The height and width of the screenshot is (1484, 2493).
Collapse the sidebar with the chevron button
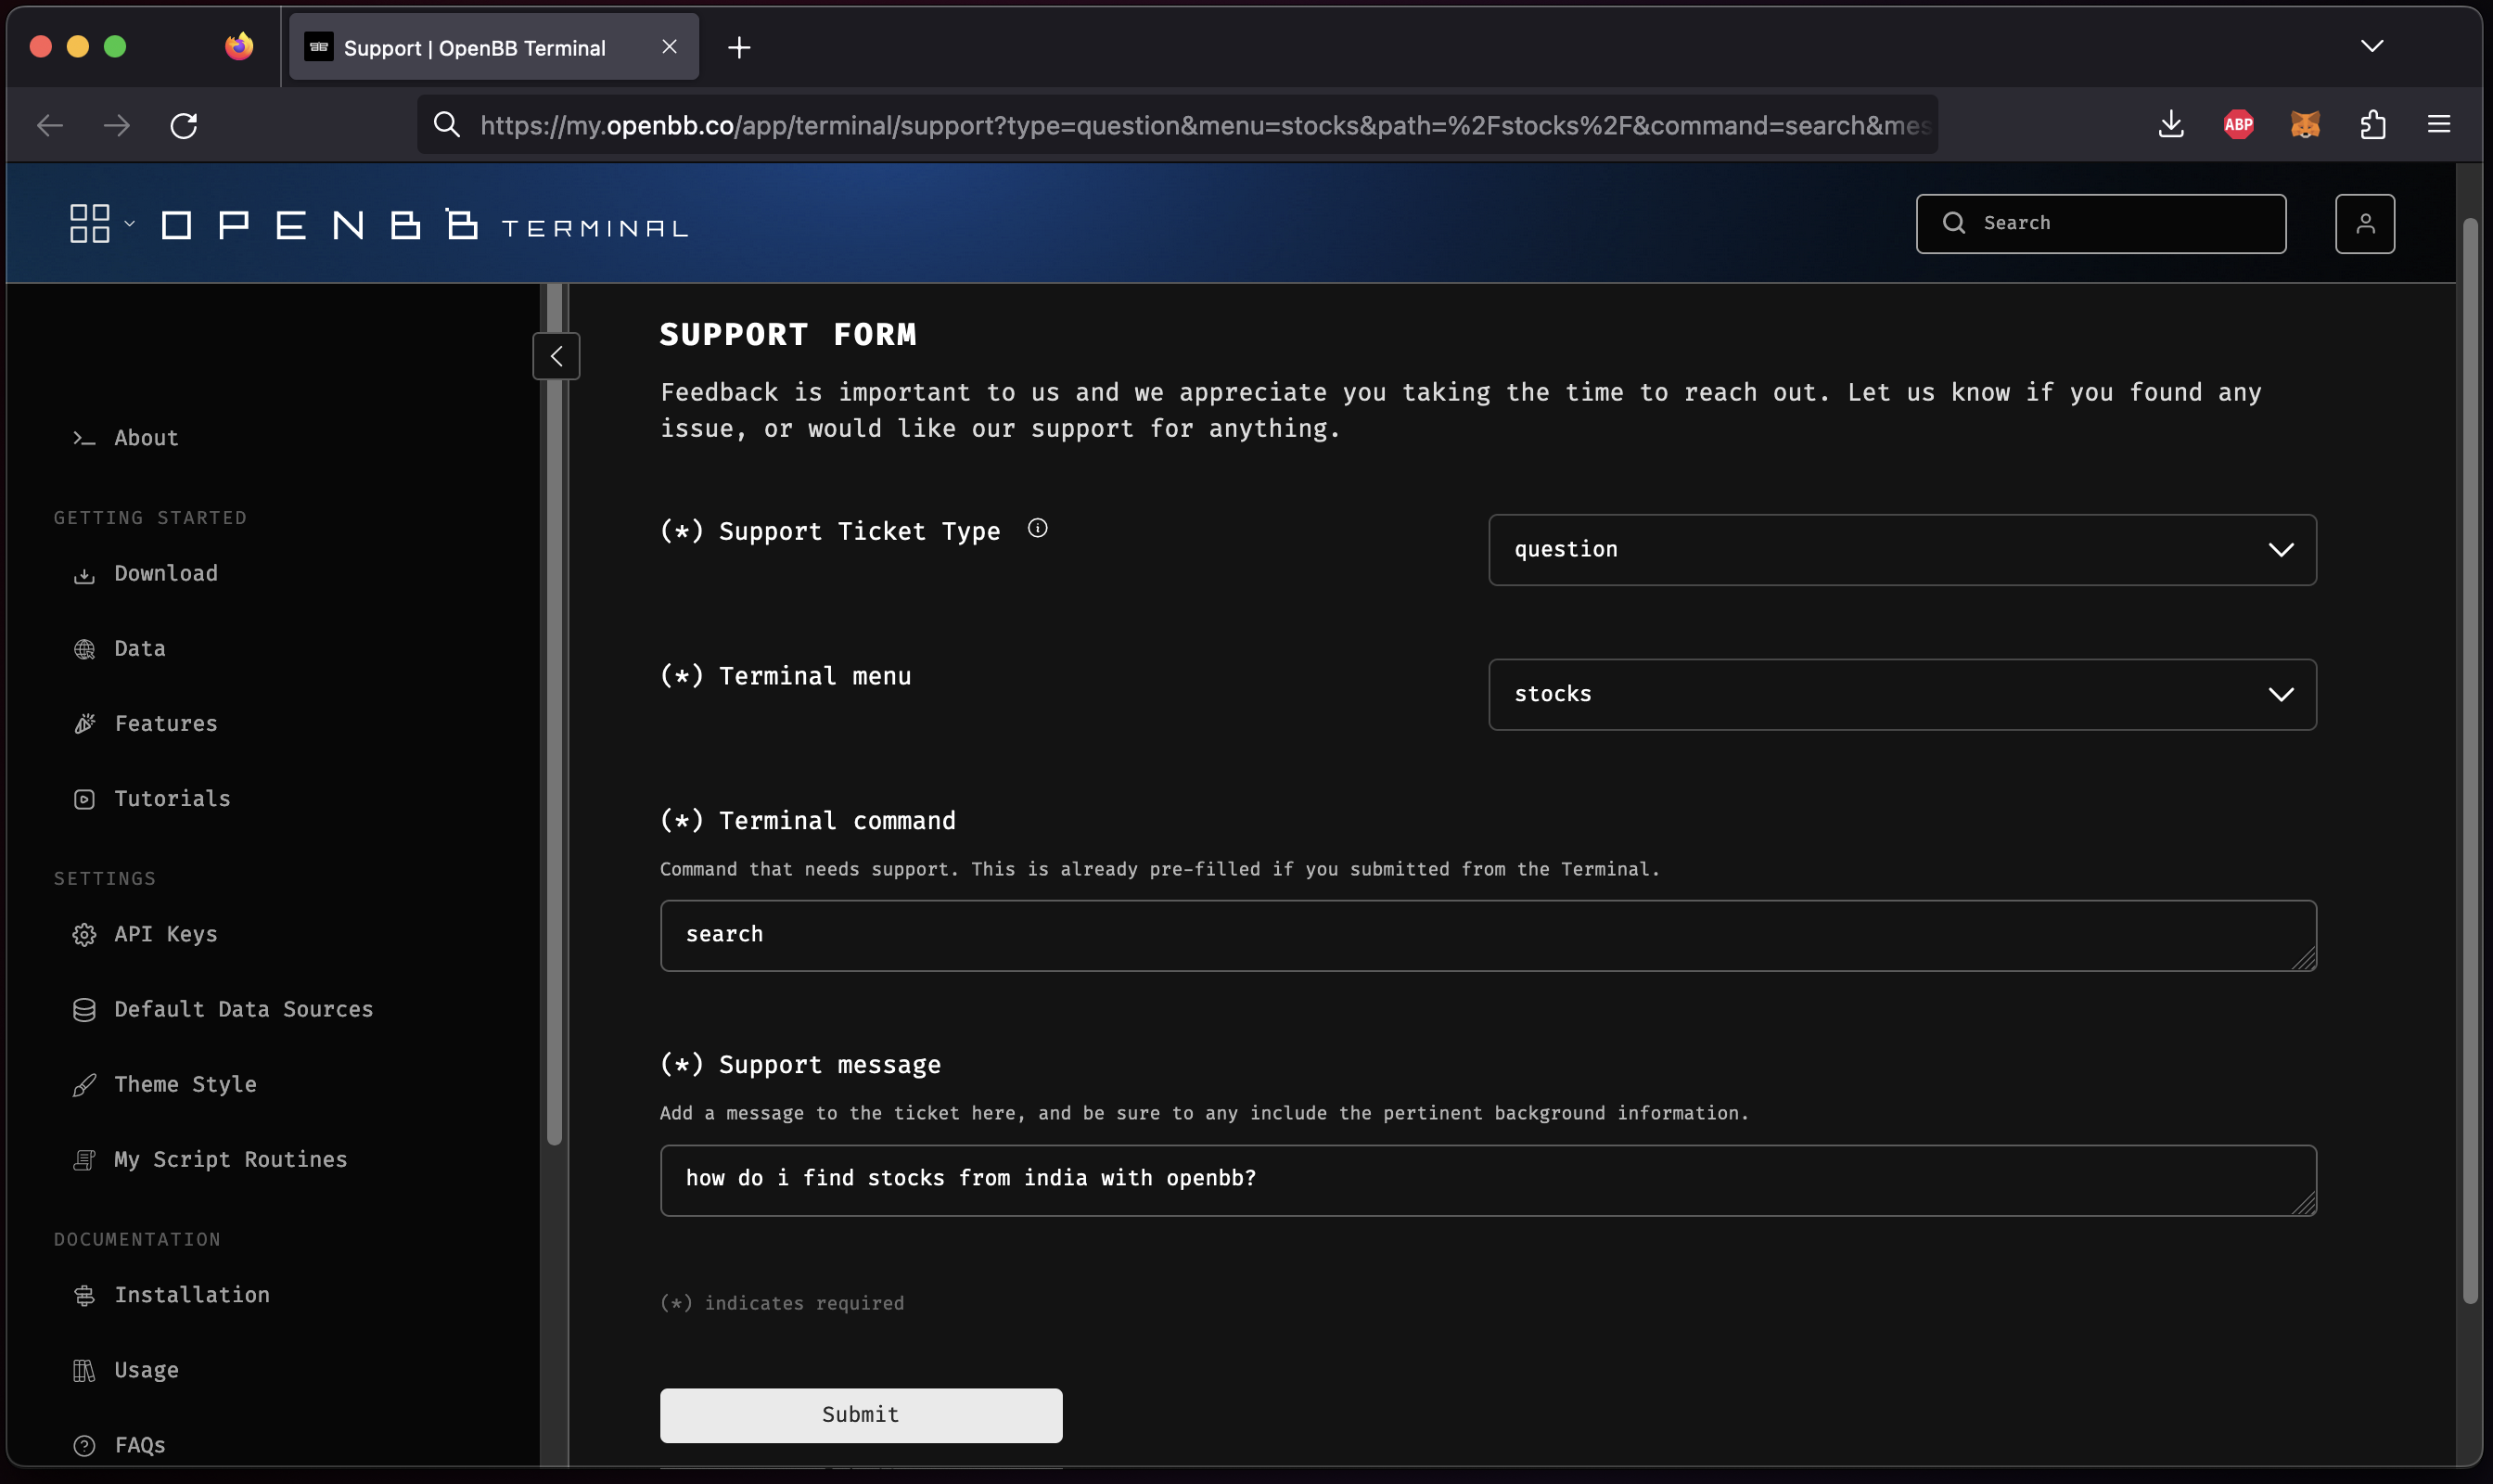[556, 356]
